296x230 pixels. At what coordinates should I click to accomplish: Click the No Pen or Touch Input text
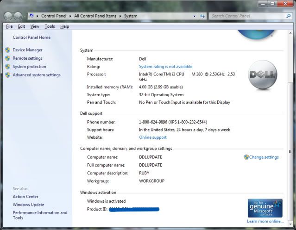(x=184, y=102)
